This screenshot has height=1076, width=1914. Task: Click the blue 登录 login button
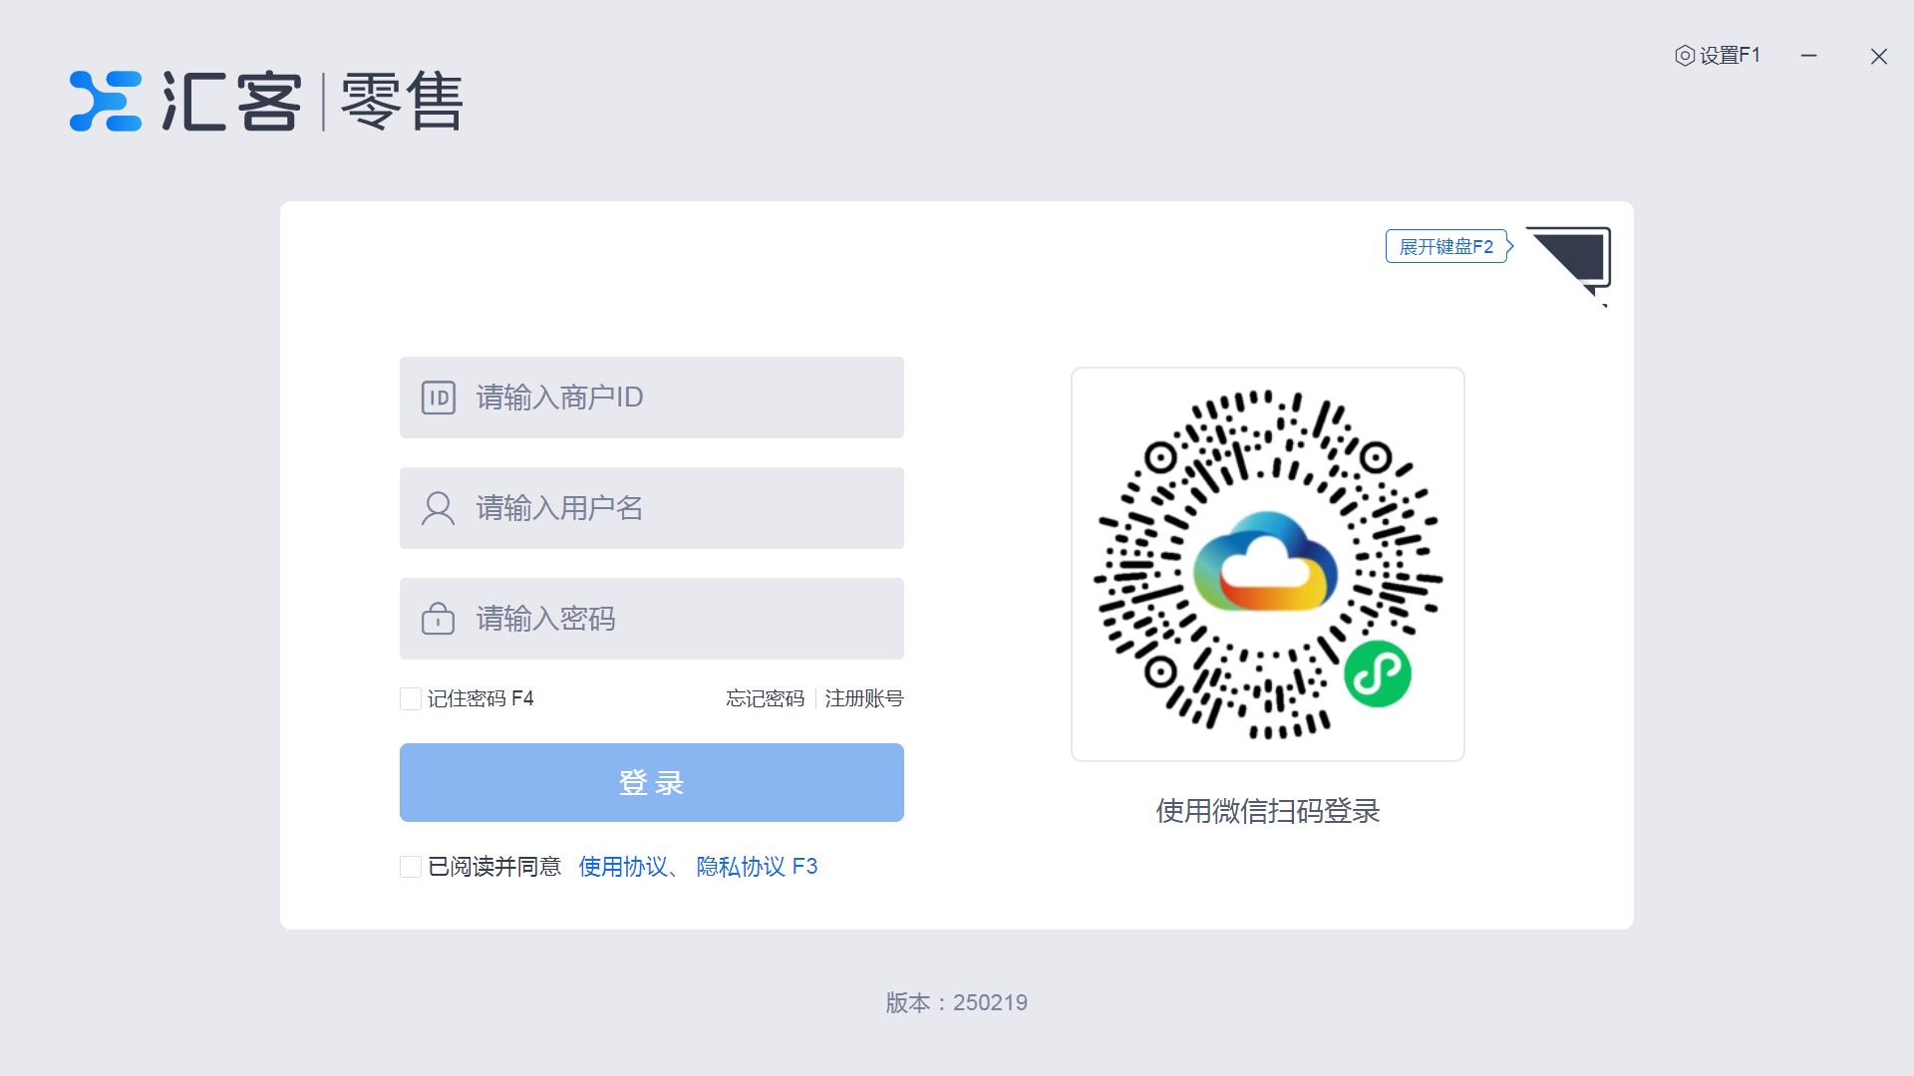tap(651, 782)
